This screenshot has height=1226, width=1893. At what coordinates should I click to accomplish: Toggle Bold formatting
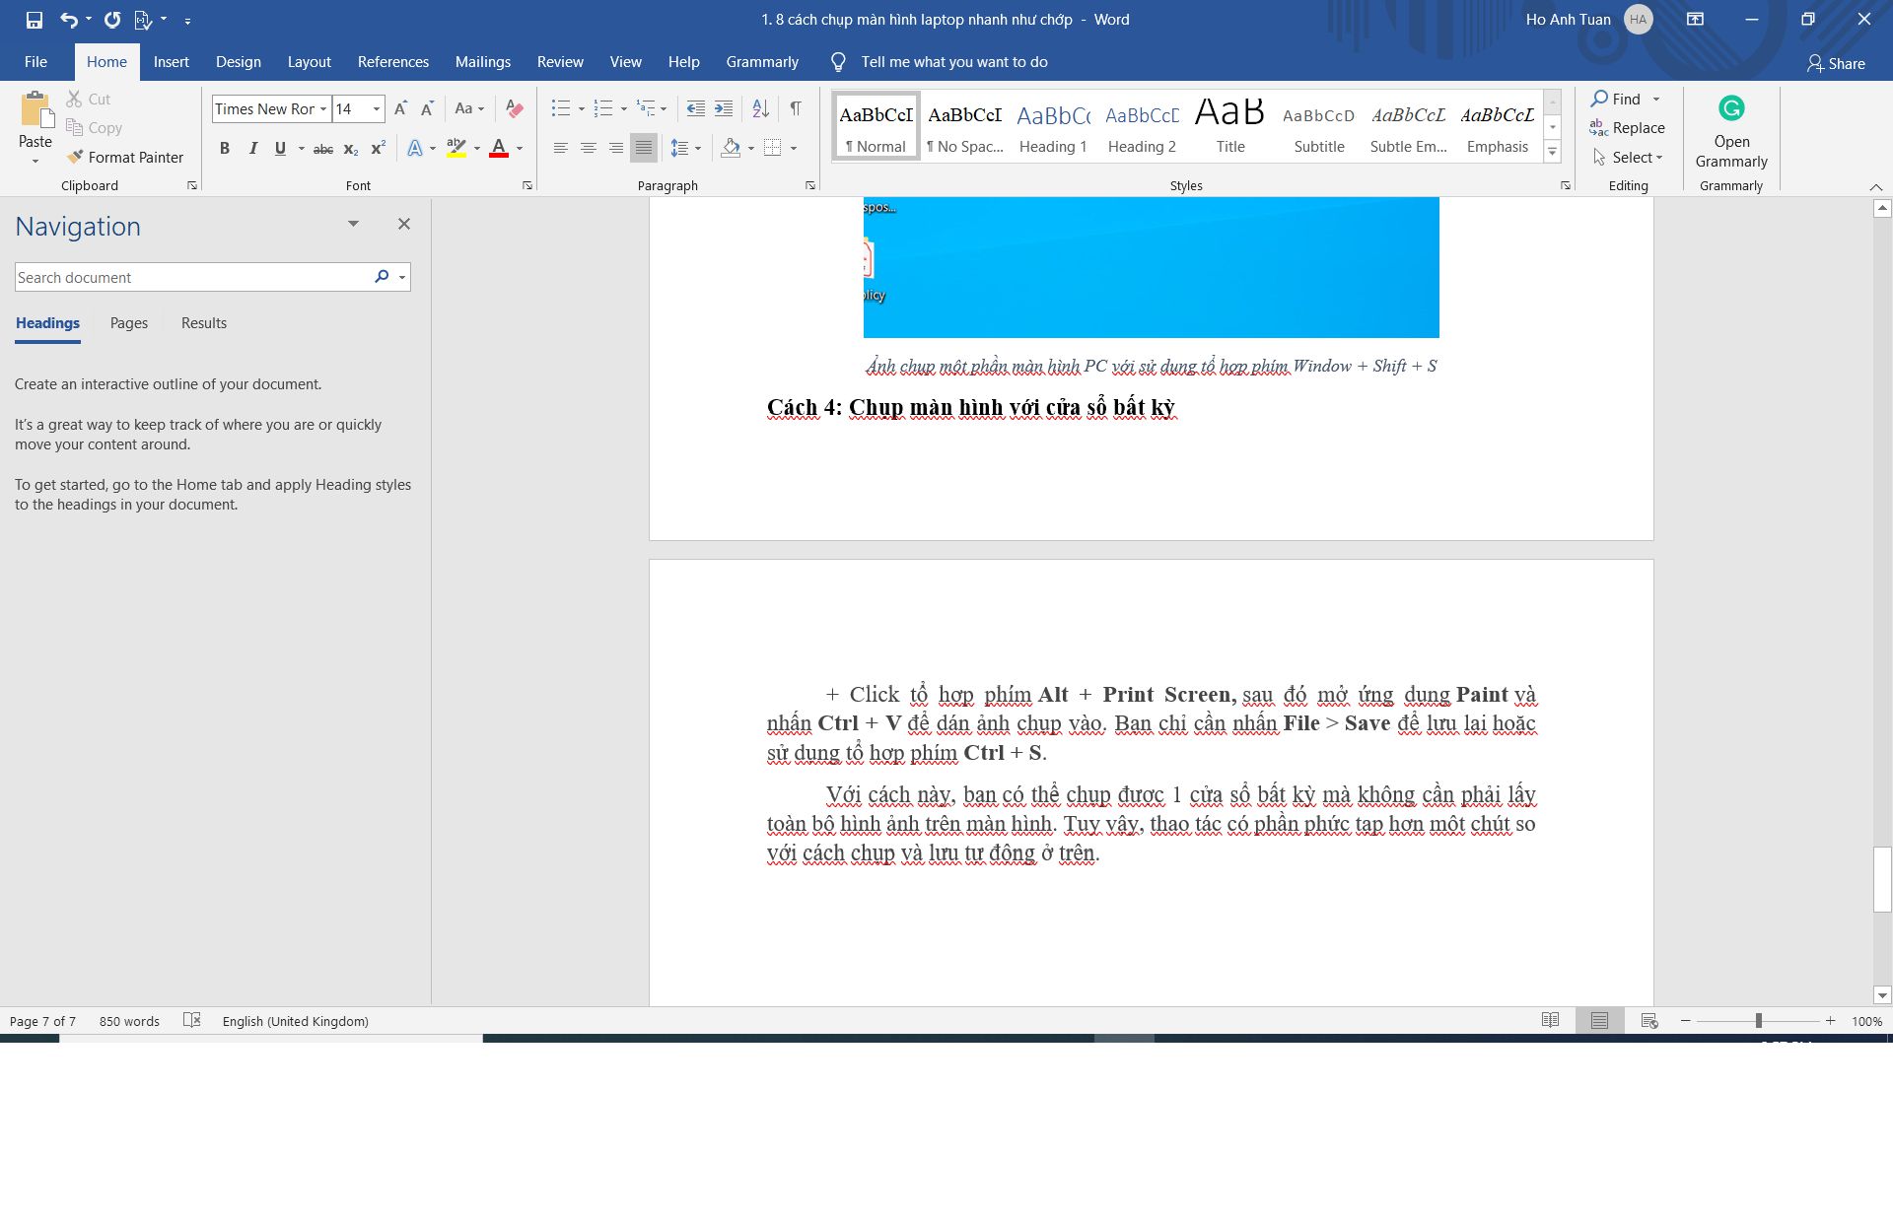coord(225,149)
